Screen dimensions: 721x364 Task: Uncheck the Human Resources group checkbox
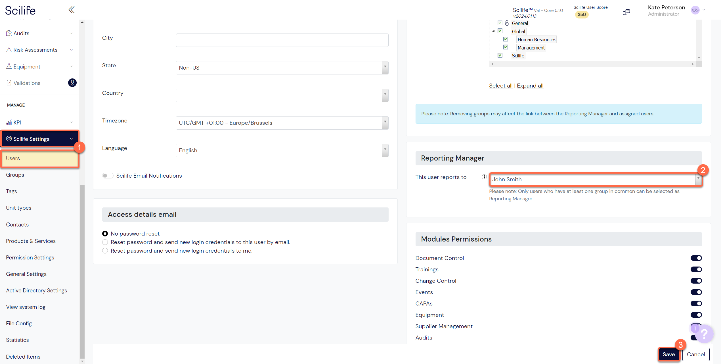506,39
